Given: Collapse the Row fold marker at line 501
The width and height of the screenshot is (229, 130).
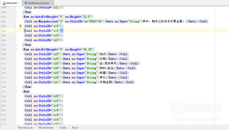Looking at the screenshot, I should (16, 17).
